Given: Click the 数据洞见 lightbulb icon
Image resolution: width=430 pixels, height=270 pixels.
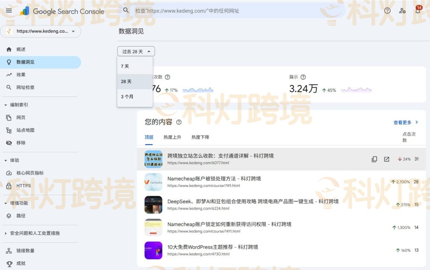Looking at the screenshot, I should click(x=9, y=62).
